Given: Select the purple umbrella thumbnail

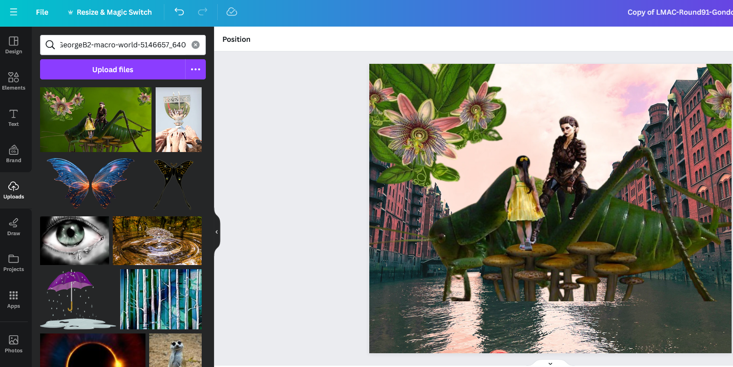Looking at the screenshot, I should click(x=78, y=299).
